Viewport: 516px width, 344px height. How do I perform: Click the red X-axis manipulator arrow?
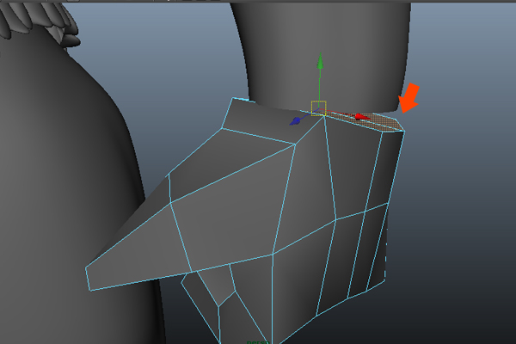[x=363, y=117]
